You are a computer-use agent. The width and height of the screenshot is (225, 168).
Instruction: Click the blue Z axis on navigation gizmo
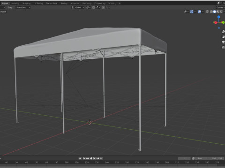tap(219, 17)
